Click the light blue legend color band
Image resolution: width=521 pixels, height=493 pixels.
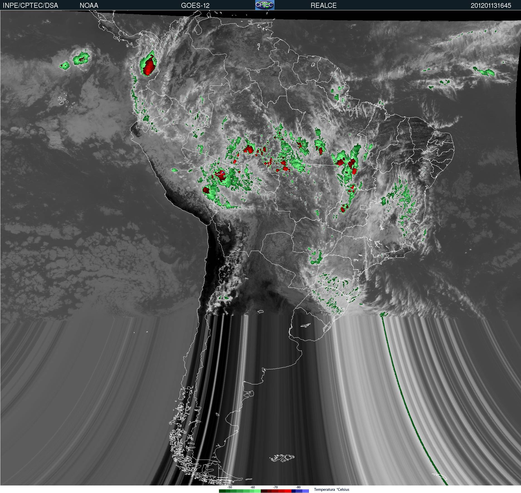point(306,491)
